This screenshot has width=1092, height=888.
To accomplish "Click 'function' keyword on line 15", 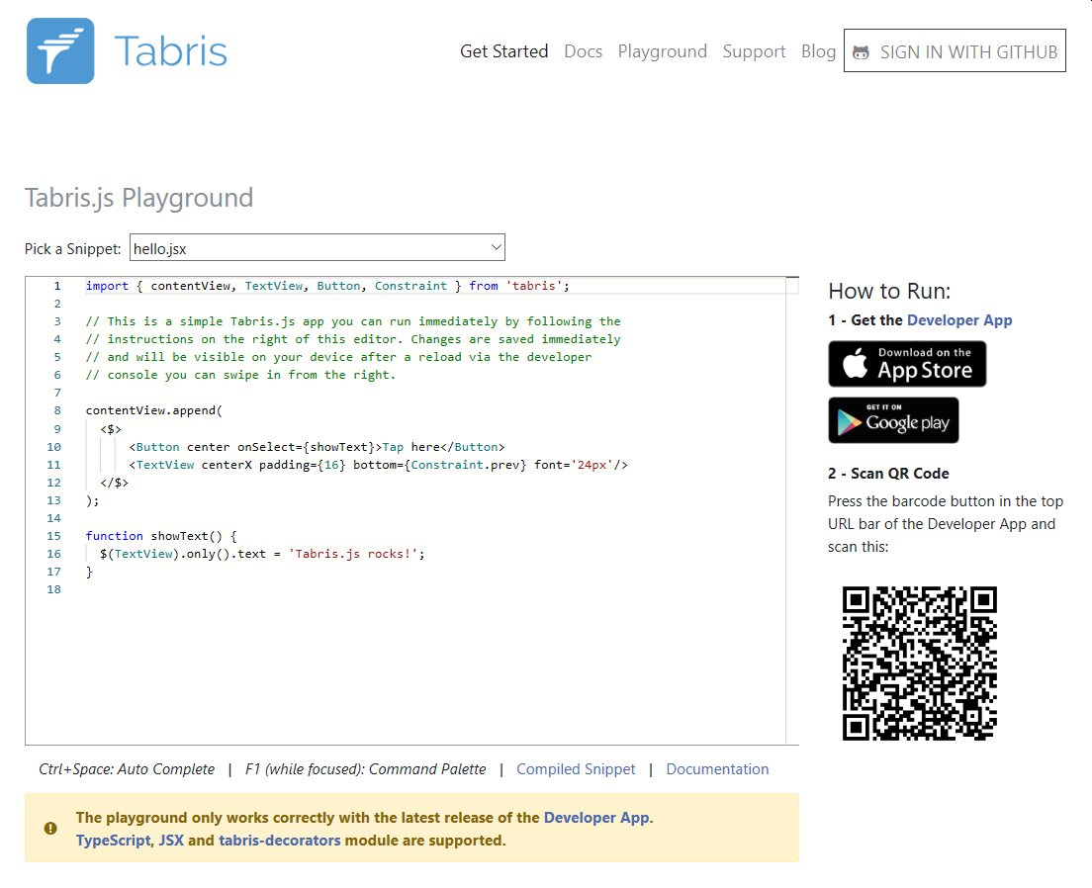I will (x=114, y=536).
